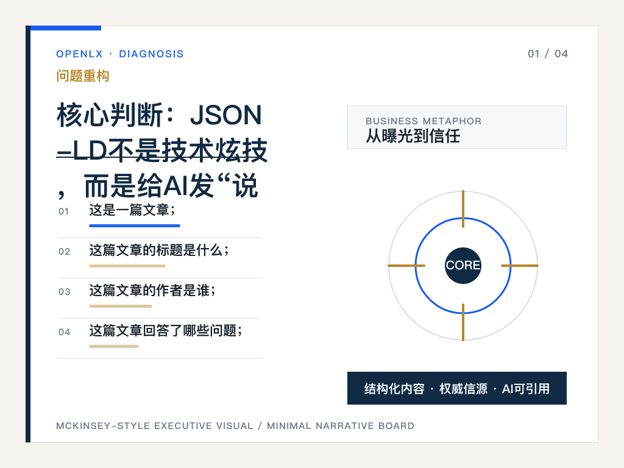Viewport: 624px width, 468px height.
Task: Click the headline 核心判断：JSON
Action: [x=159, y=115]
